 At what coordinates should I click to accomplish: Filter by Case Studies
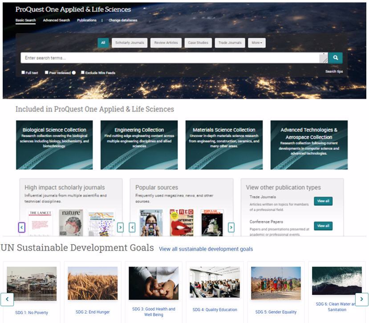point(198,43)
